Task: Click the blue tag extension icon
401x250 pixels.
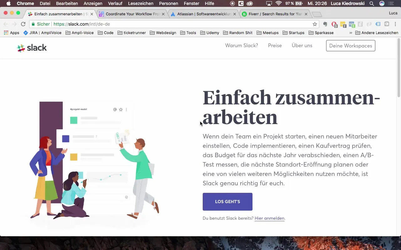Action: (378, 24)
